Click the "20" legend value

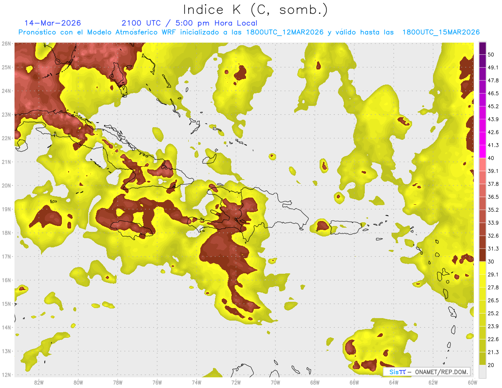[491, 365]
